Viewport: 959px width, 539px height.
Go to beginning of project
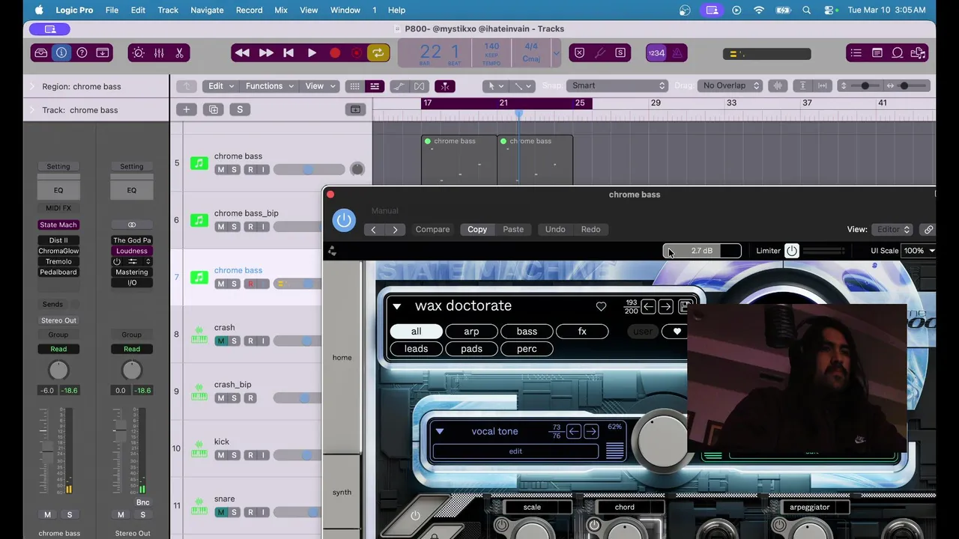[x=288, y=53]
